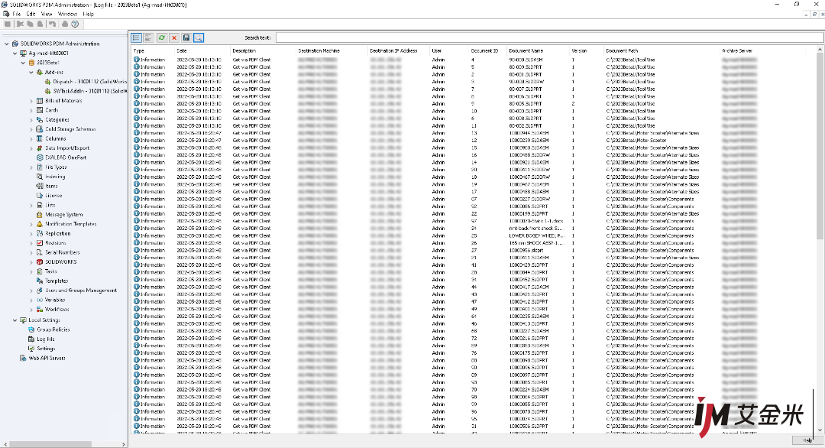This screenshot has height=448, width=825.
Task: Select the Serial Numbers tree item
Action: [62, 252]
